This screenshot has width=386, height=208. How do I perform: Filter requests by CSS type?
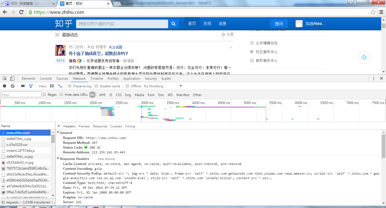[x=119, y=95]
